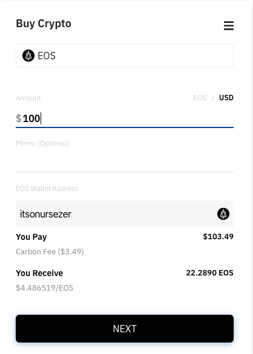
Task: Click the dollar sign prefix in amount
Action: [x=19, y=118]
